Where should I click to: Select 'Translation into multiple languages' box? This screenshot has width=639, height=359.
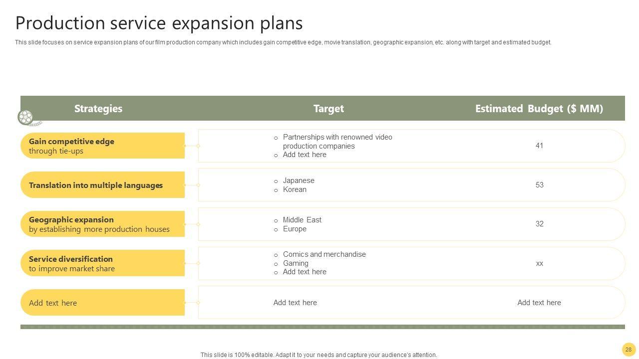point(103,185)
